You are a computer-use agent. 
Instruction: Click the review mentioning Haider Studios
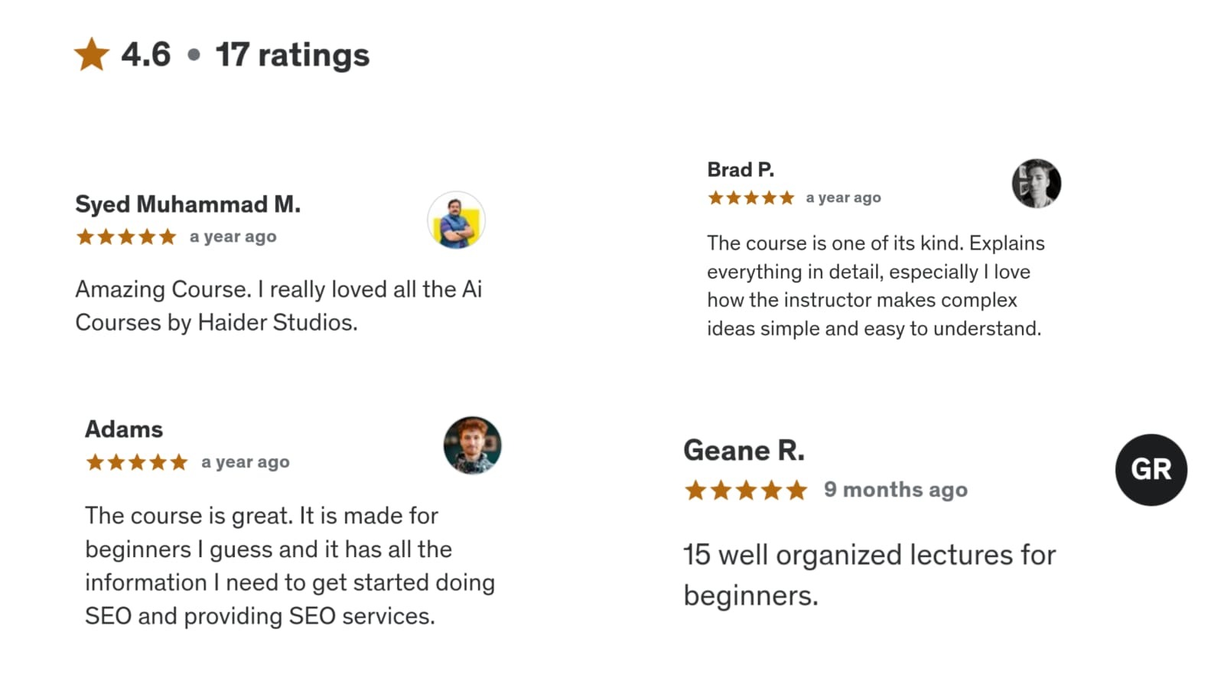(x=278, y=305)
